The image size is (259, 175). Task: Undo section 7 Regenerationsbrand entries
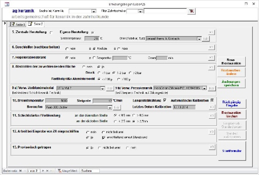211,58
